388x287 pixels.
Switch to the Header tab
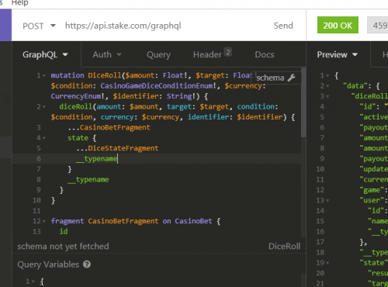212,54
